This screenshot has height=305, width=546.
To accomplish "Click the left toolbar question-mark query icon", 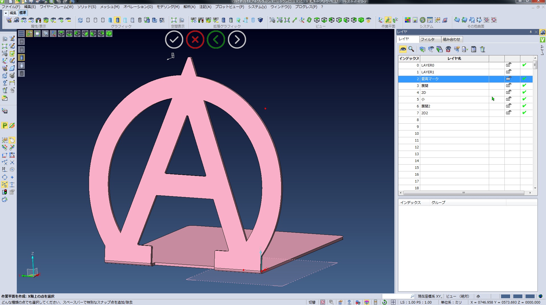I will 5,83.
